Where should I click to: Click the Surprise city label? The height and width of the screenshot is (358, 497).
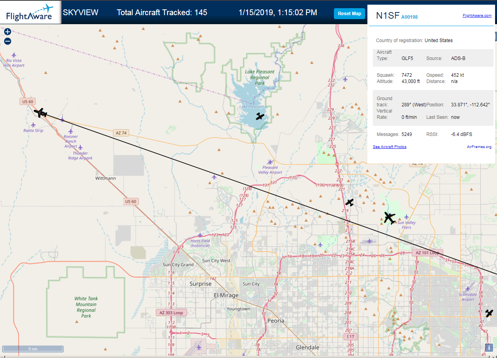point(200,284)
